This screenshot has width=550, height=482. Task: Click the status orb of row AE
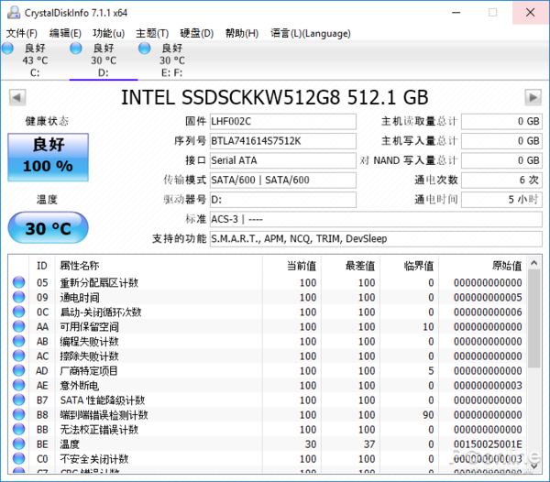pyautogui.click(x=19, y=385)
